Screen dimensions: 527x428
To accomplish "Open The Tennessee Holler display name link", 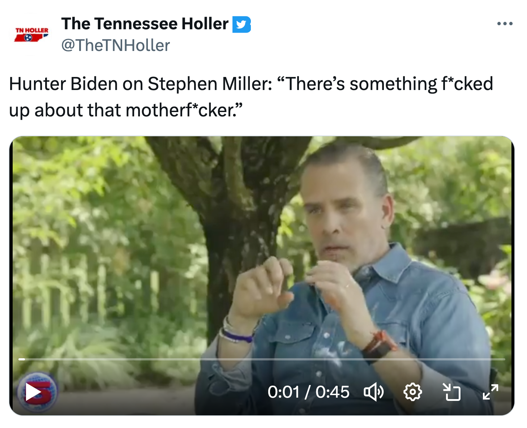I will tap(145, 24).
